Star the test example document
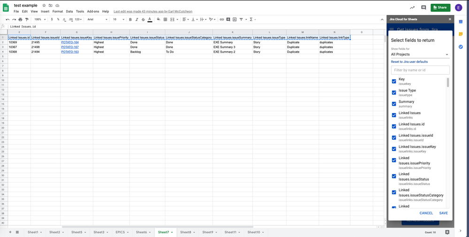Image resolution: width=469 pixels, height=237 pixels. [x=44, y=5]
